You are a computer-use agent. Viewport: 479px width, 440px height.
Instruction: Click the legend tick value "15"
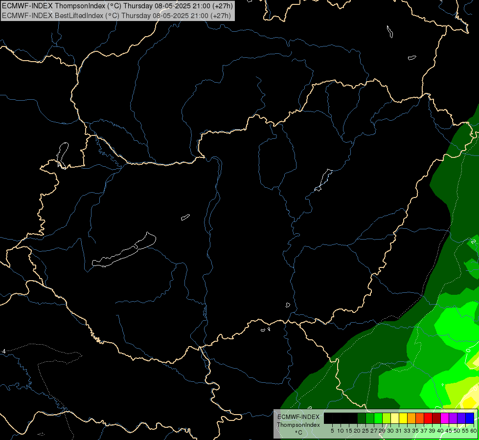pos(349,431)
